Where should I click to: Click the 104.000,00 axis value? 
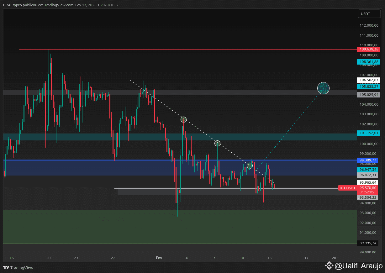point(369,104)
